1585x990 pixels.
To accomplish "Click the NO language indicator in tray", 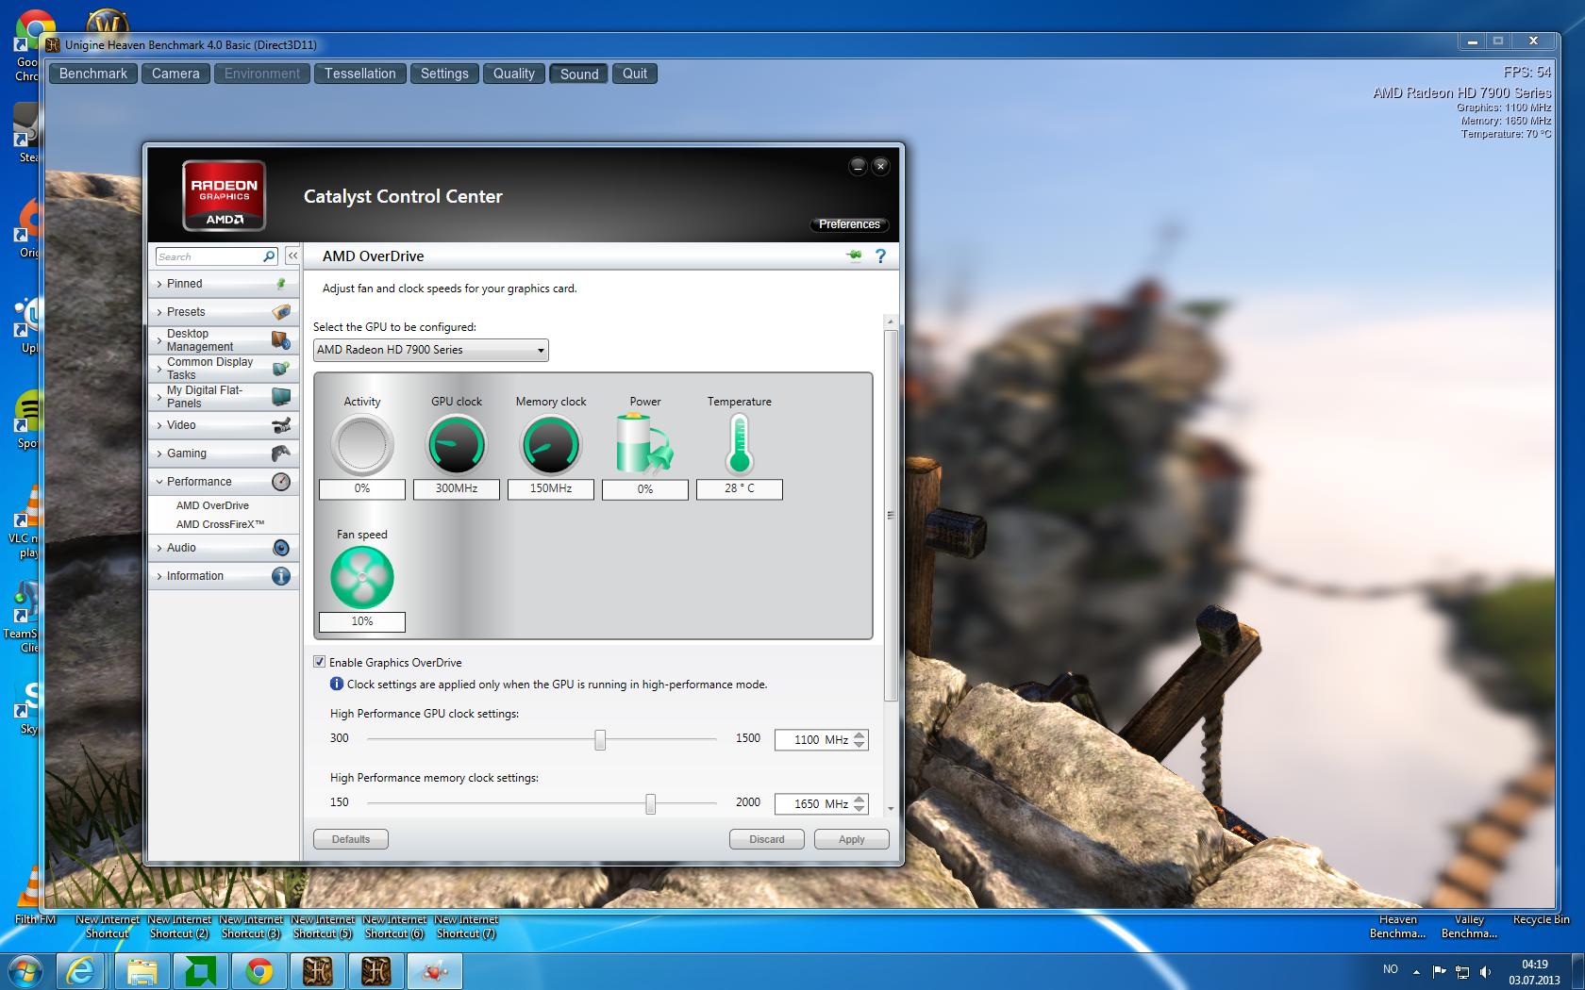I will coord(1391,969).
